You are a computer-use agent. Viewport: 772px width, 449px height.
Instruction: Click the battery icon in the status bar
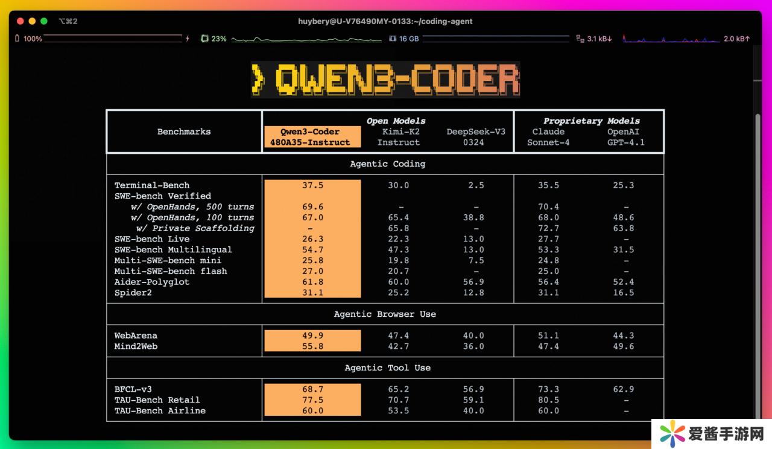click(17, 39)
